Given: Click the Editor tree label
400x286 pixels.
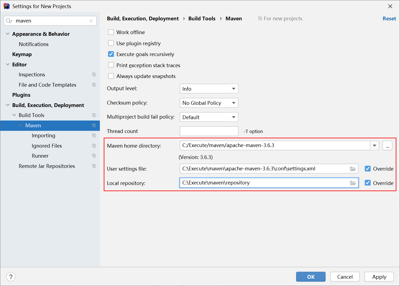Looking at the screenshot, I should click(20, 64).
